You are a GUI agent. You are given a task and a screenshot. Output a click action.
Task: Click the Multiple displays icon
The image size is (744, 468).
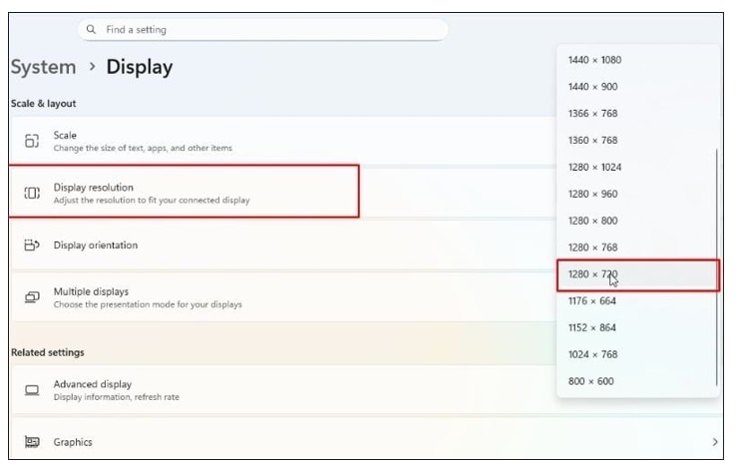pos(32,297)
